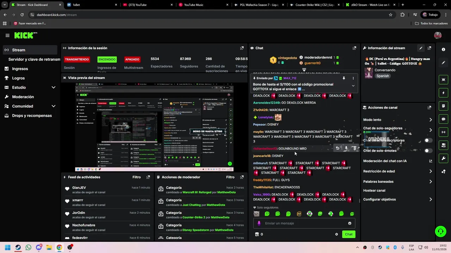
Task: Click Hostear canal action
Action: click(x=374, y=190)
